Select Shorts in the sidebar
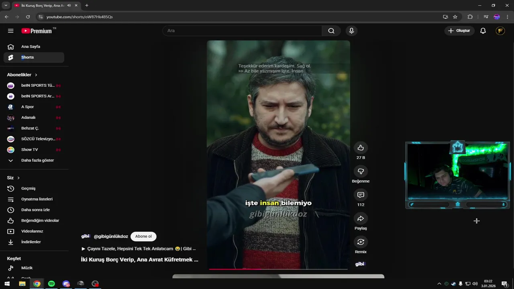 [x=34, y=57]
